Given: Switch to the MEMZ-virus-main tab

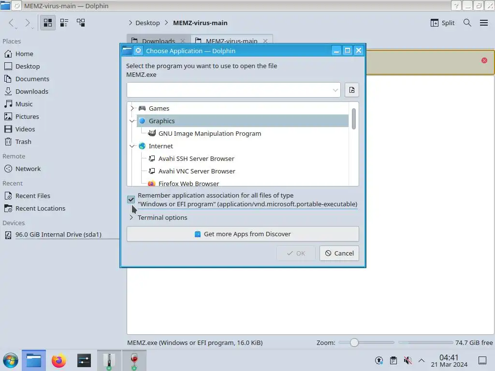Looking at the screenshot, I should coord(232,41).
